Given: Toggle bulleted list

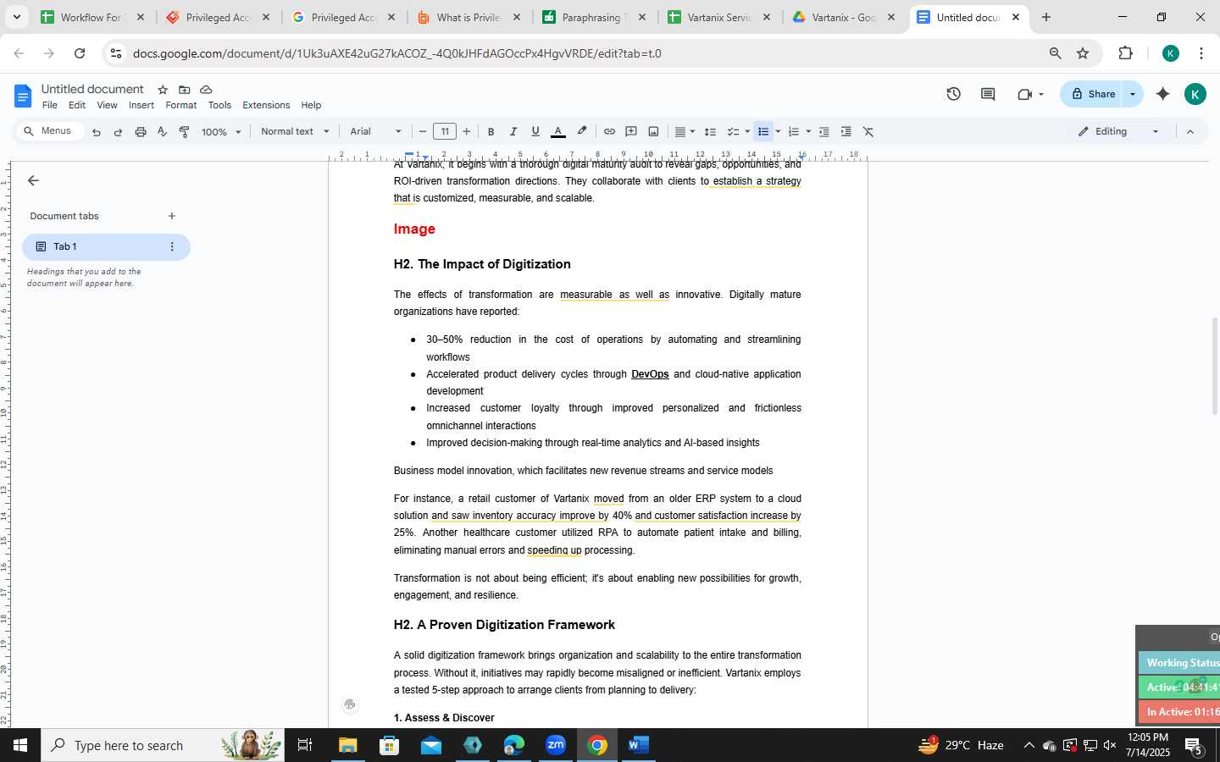Looking at the screenshot, I should (x=763, y=131).
